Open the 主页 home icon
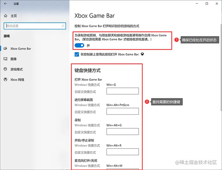Viewport: 222px width, 170px height. [x=5, y=16]
